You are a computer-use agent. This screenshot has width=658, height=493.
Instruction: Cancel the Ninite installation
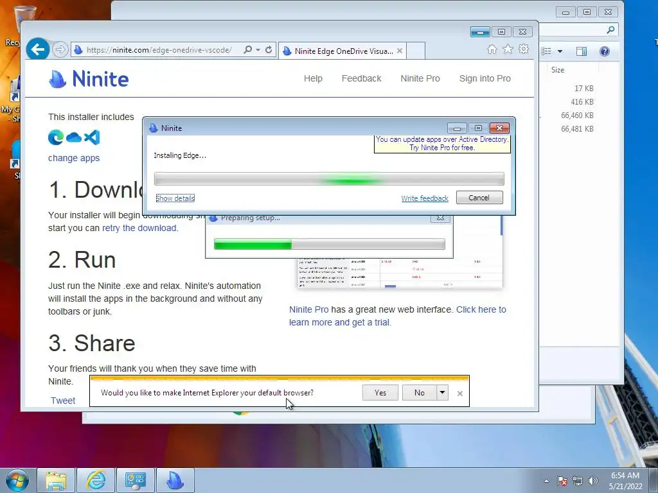coord(479,198)
